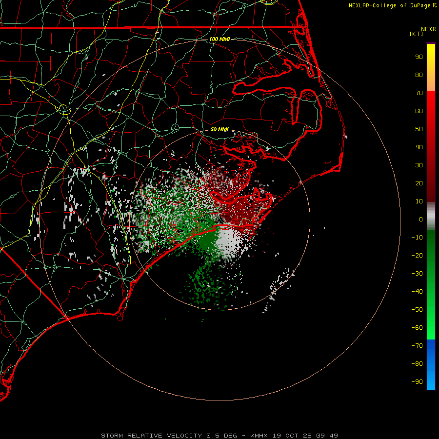
Task: Click STORM RELATIVE VELOCITY in the footer
Action: pos(151,436)
